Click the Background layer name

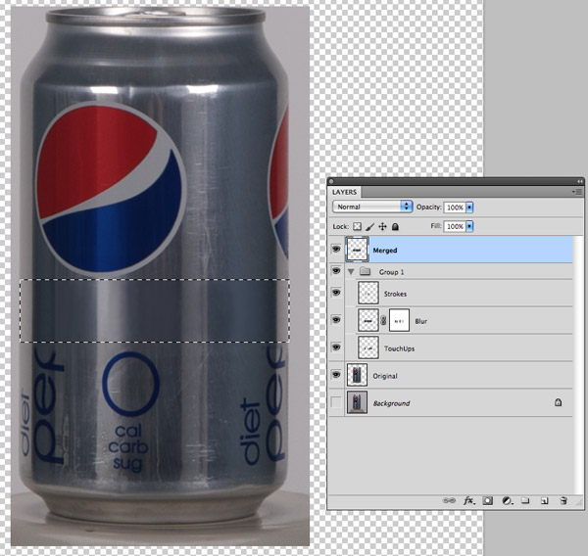pyautogui.click(x=391, y=403)
